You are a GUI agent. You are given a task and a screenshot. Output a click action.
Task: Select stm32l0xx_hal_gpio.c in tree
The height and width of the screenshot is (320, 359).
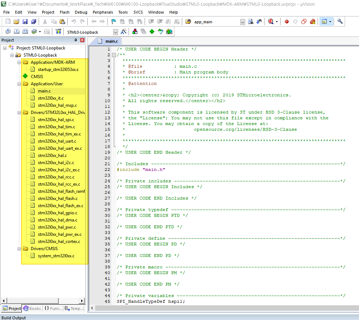(58, 213)
